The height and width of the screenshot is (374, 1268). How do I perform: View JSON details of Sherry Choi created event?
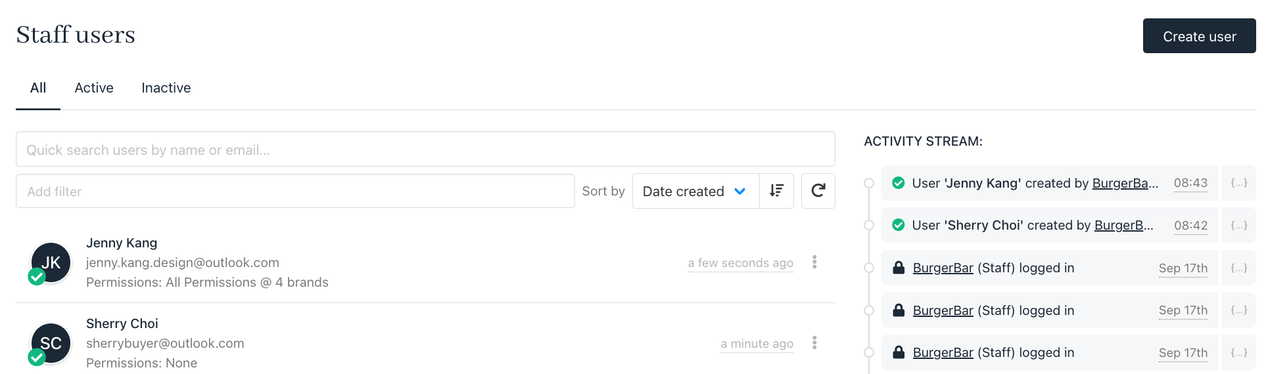click(x=1238, y=226)
